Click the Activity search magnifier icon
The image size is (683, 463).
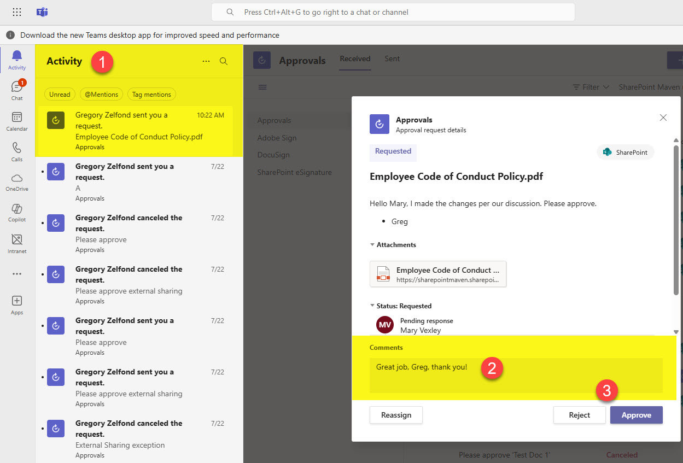coord(224,61)
